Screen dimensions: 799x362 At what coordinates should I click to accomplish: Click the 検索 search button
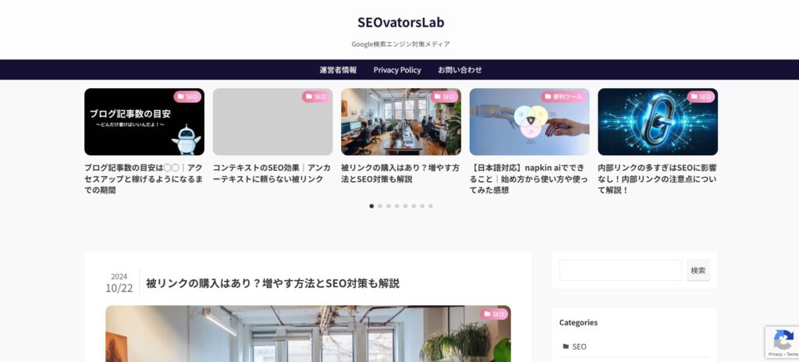[x=698, y=270]
